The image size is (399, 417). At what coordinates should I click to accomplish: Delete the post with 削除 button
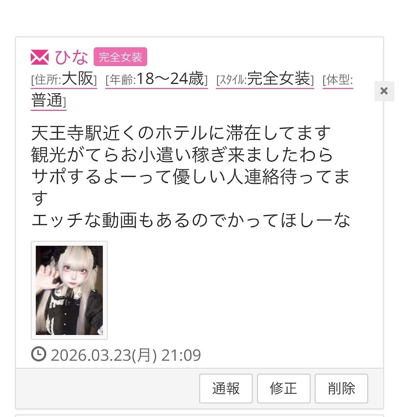click(341, 388)
